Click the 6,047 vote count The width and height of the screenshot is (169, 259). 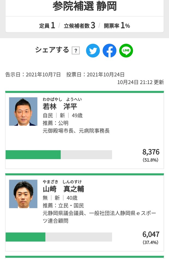[x=151, y=234]
